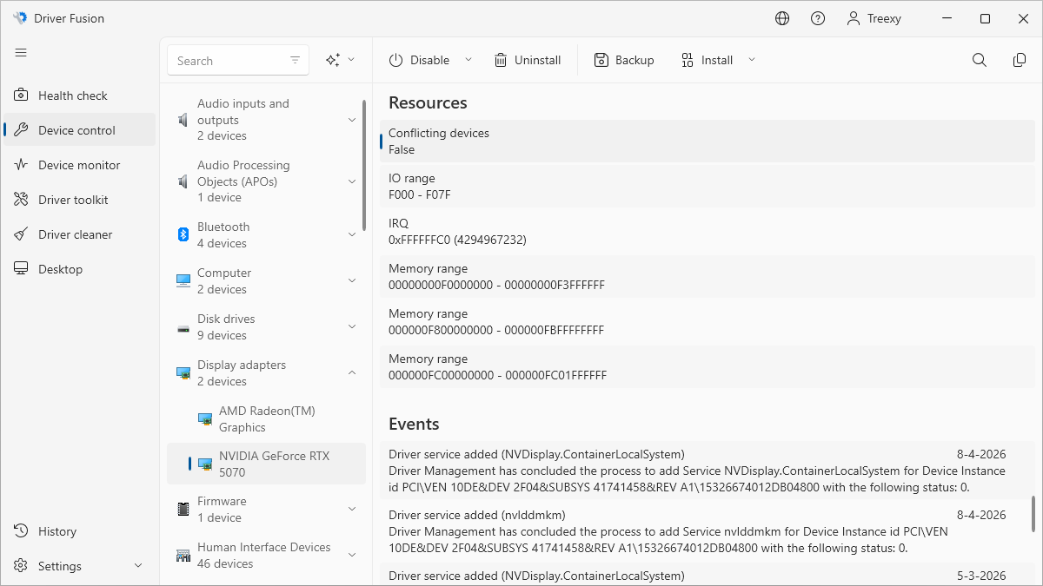The image size is (1043, 586).
Task: Open the Disable dropdown arrow
Action: 468,60
